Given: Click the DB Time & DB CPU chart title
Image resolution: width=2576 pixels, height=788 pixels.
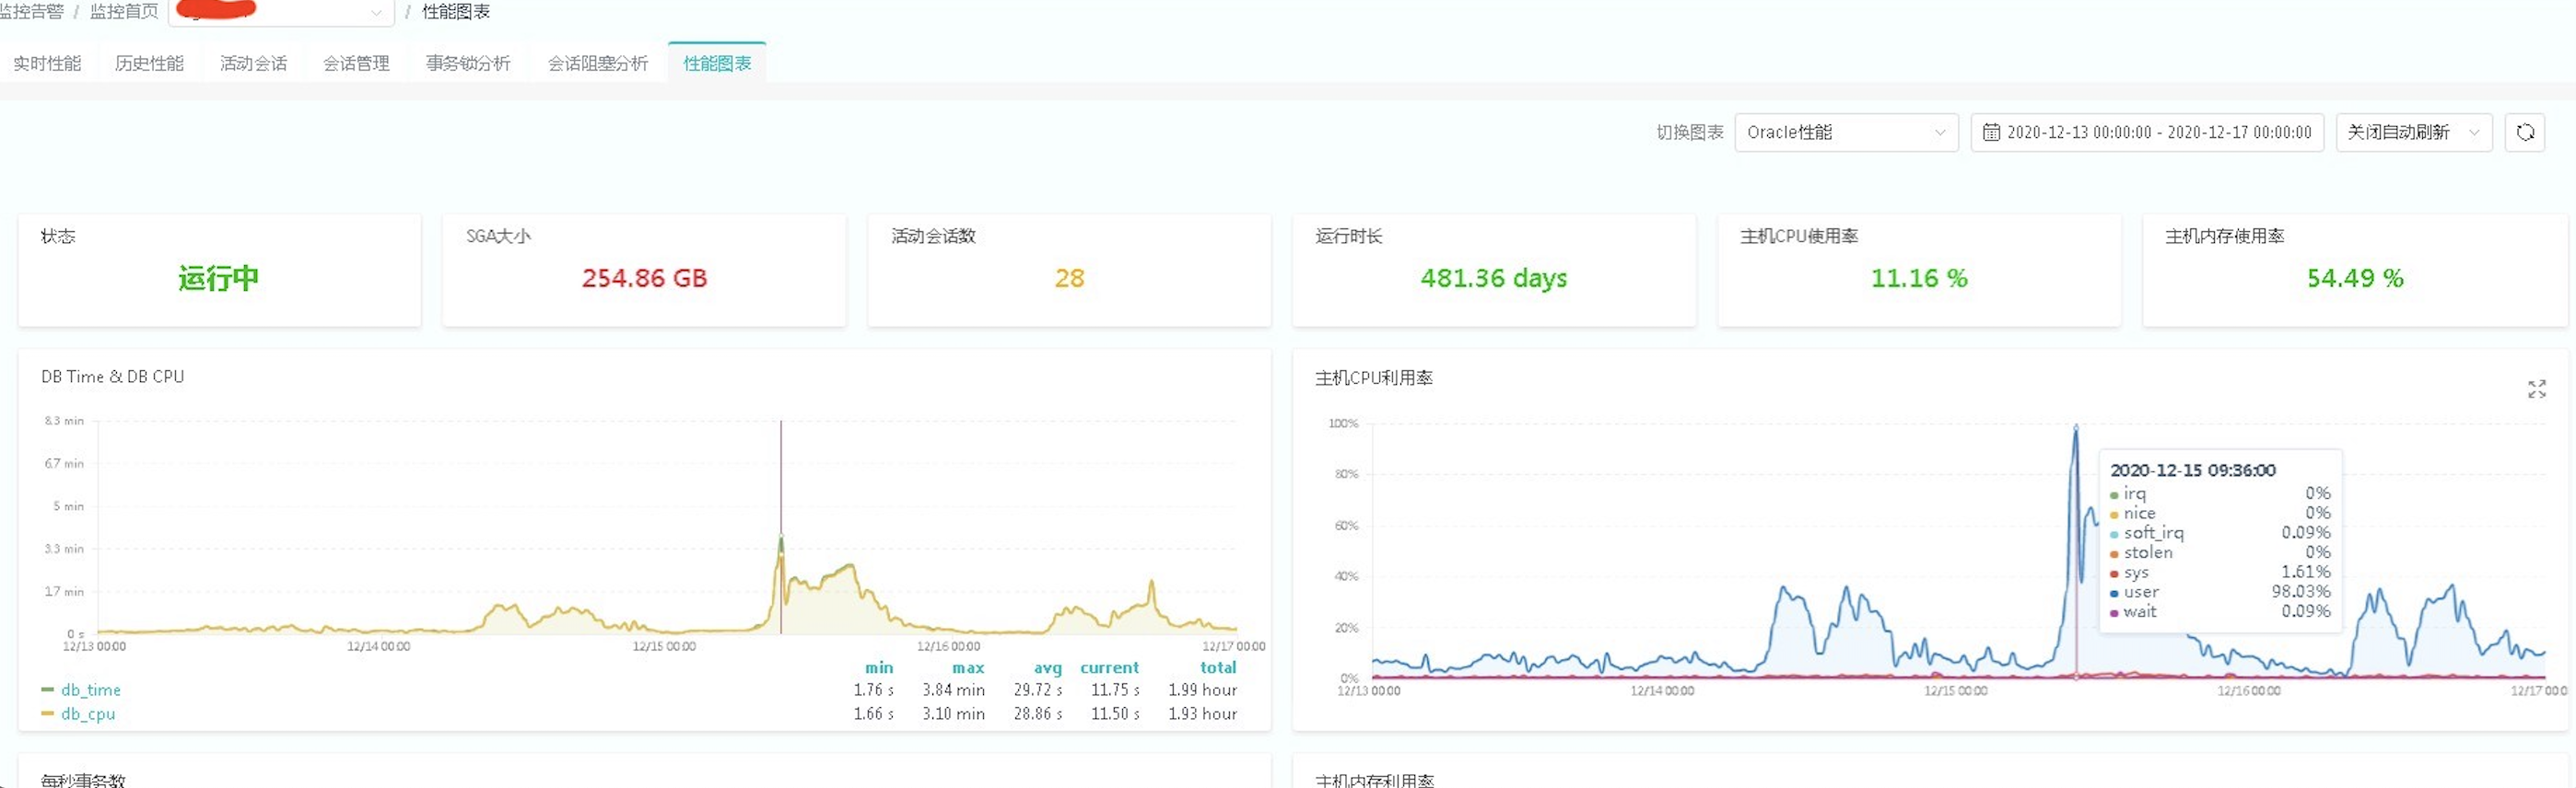Looking at the screenshot, I should tap(112, 377).
